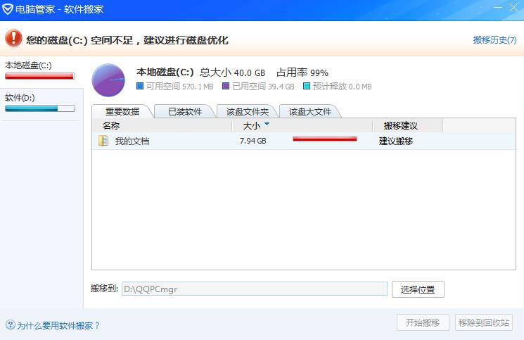This screenshot has width=524, height=340.
Task: Click the 占用率 99% text
Action: coord(302,73)
